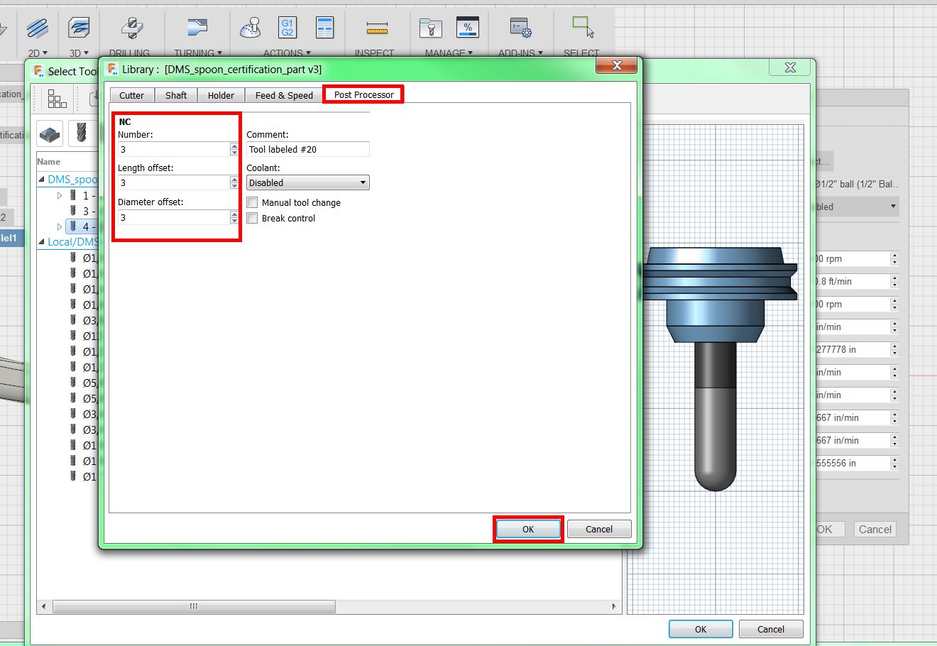Click the tree view icon in Select Tool
This screenshot has height=646, width=937.
click(57, 99)
